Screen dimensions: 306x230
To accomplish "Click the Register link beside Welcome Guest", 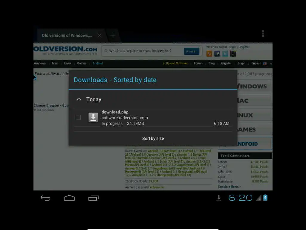I will [244, 47].
